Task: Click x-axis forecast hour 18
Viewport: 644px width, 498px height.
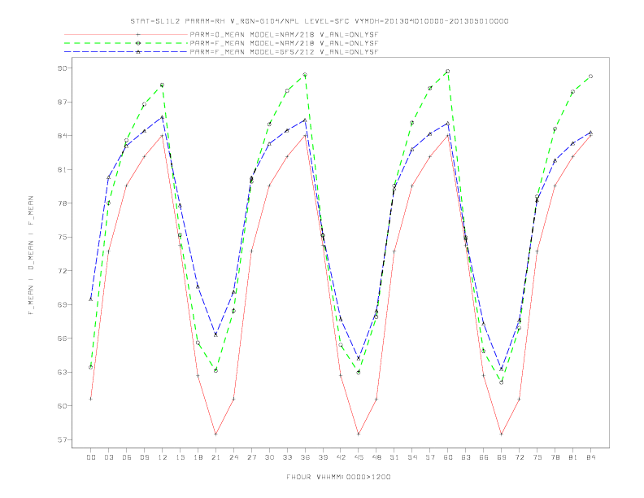Action: click(198, 457)
